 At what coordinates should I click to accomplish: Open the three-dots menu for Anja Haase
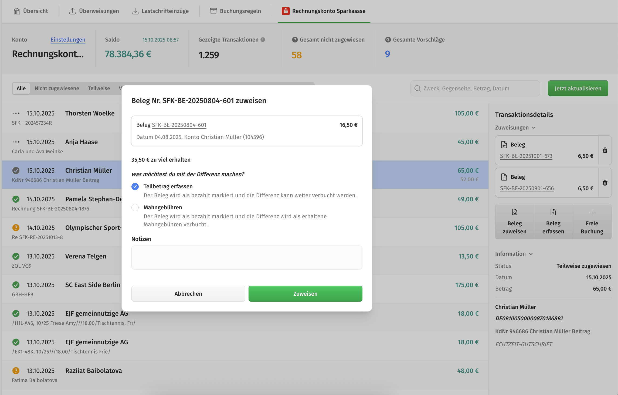coord(16,142)
